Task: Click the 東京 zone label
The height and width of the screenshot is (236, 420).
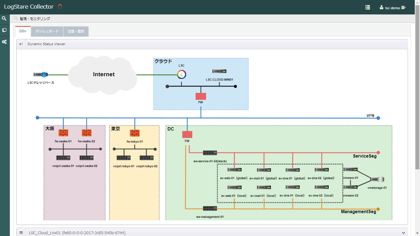Action: [116, 129]
